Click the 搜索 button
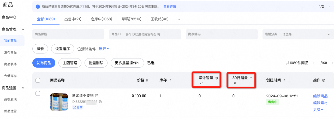This screenshot has height=119, width=334. 40,49
